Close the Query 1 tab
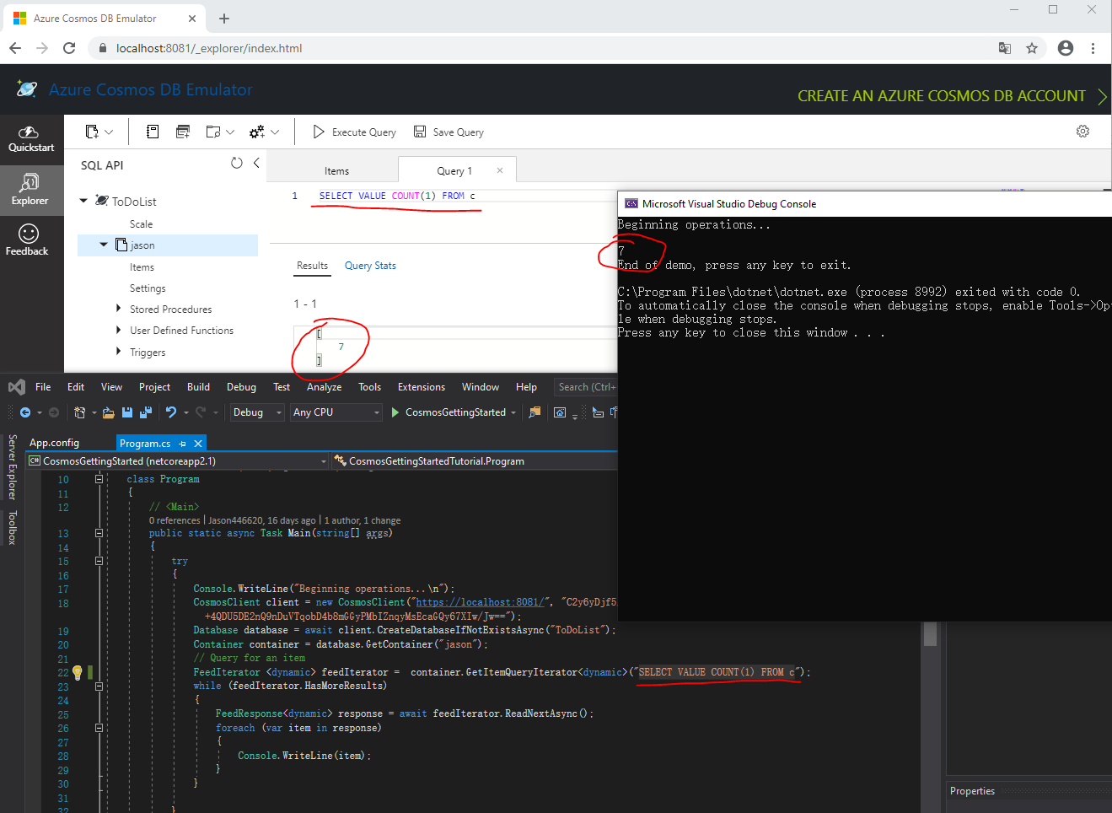Screen dimensions: 1112x813 [x=500, y=170]
